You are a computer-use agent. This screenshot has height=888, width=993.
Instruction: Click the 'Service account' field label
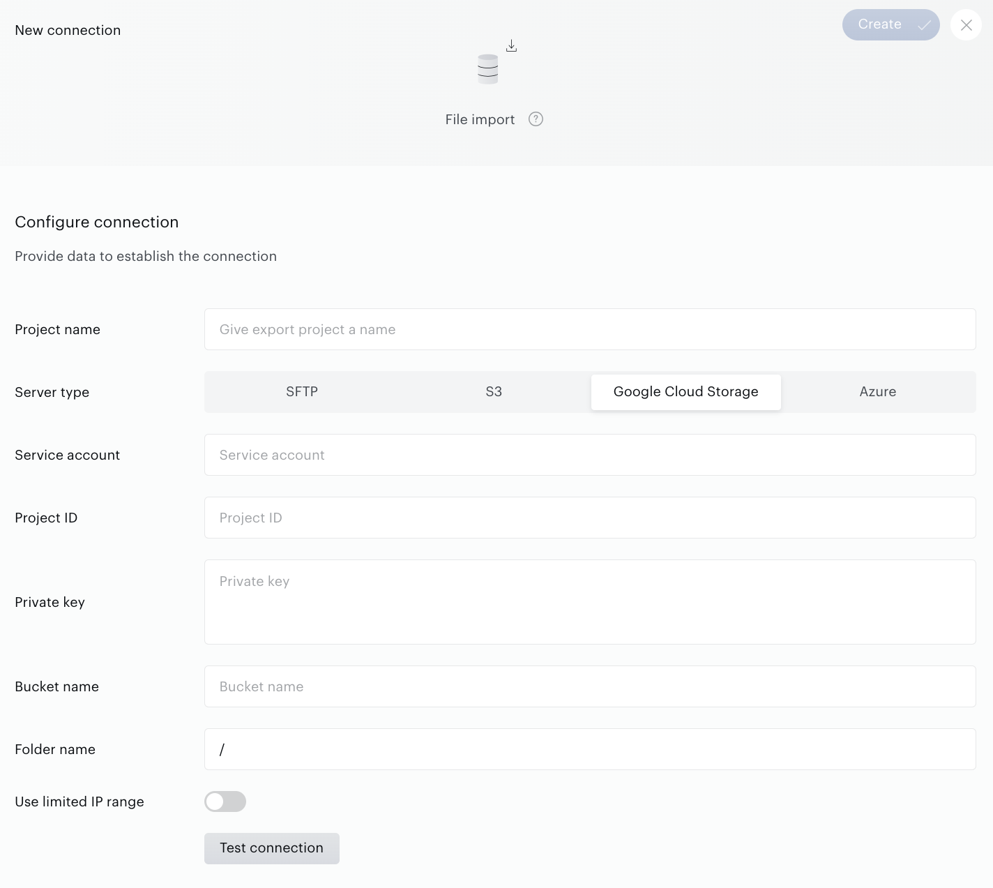click(67, 455)
